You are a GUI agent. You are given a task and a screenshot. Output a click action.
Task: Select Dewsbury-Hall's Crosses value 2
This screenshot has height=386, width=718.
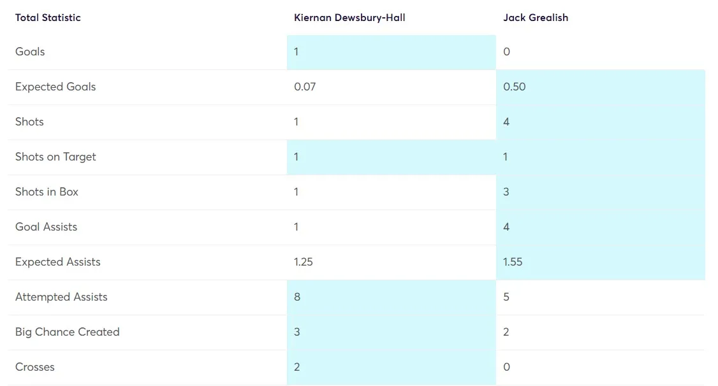coord(297,367)
